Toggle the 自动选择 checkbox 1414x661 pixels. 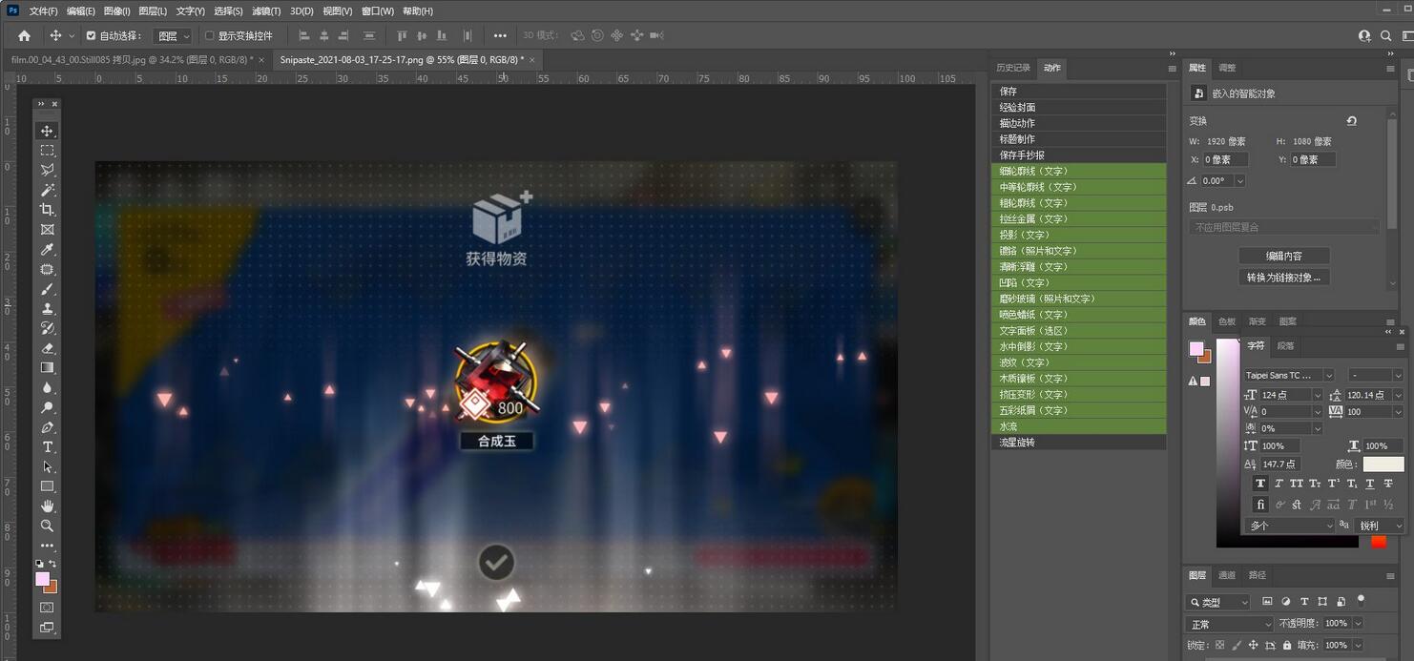click(91, 35)
